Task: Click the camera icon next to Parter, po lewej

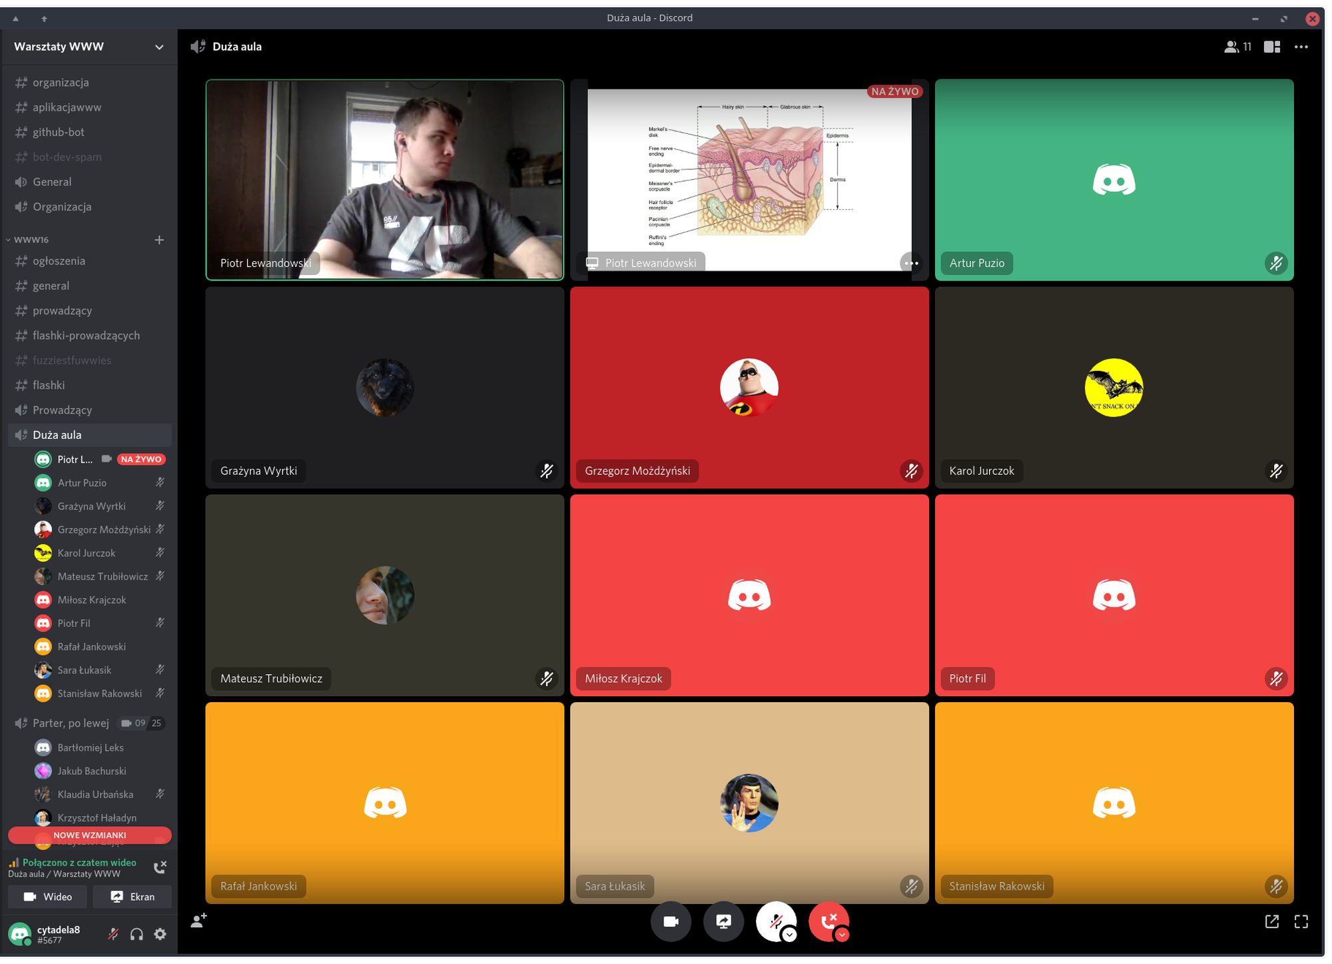Action: (126, 723)
